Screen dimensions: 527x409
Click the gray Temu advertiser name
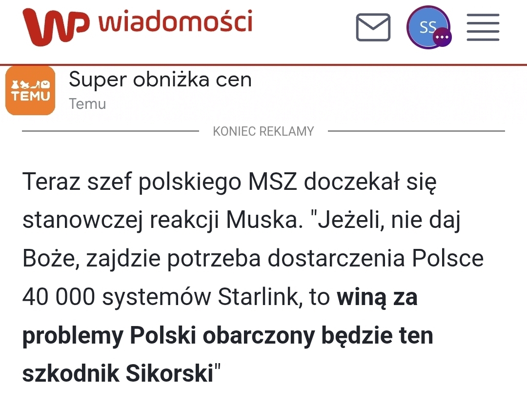87,104
